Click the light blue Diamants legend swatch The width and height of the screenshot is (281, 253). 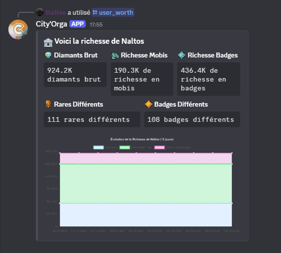point(98,147)
